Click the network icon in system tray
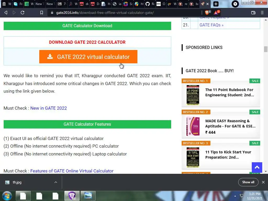268x201 pixels. [x=242, y=196]
